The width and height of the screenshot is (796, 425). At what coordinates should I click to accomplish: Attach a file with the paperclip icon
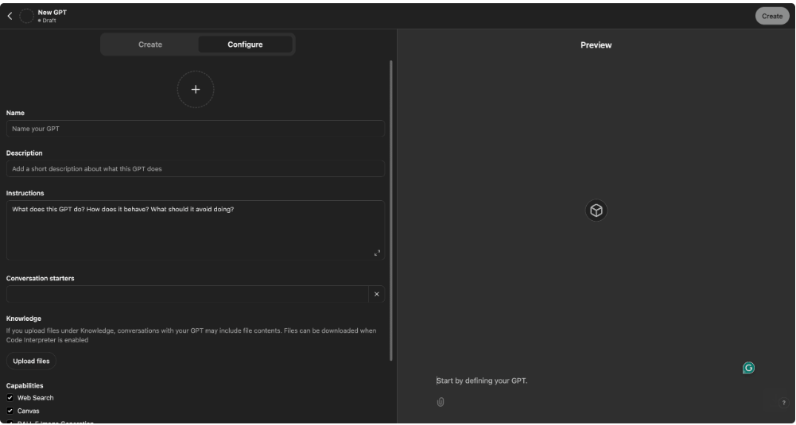(441, 402)
